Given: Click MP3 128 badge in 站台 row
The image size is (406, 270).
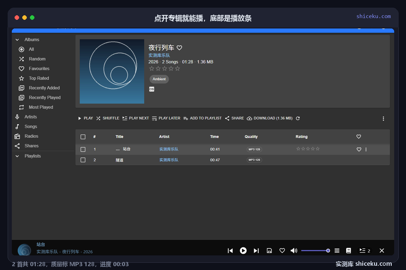Looking at the screenshot, I should tap(254, 149).
